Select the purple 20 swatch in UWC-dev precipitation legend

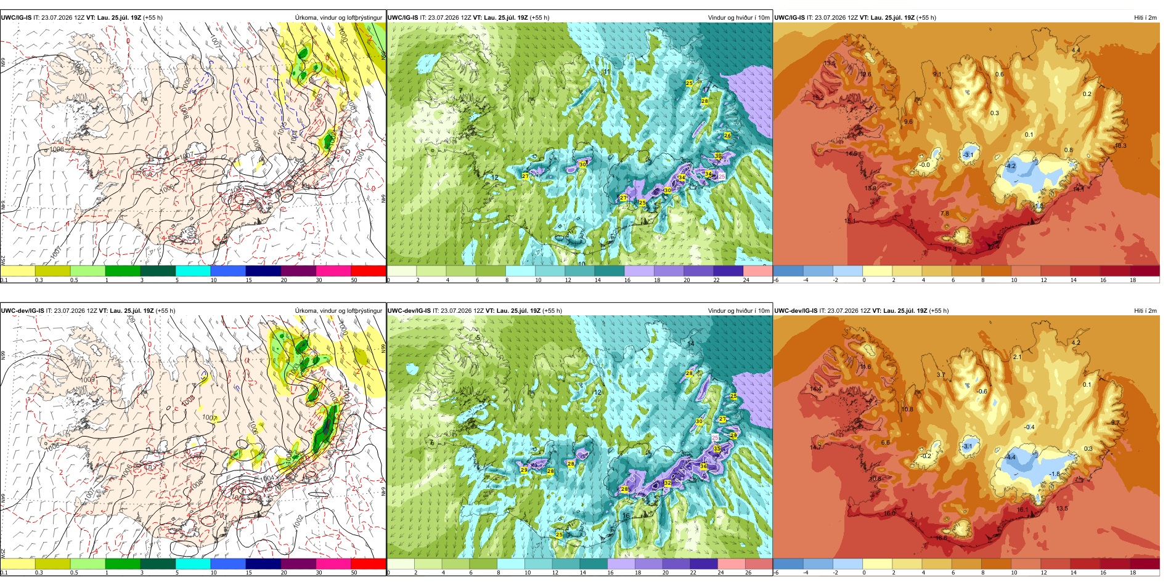[298, 563]
